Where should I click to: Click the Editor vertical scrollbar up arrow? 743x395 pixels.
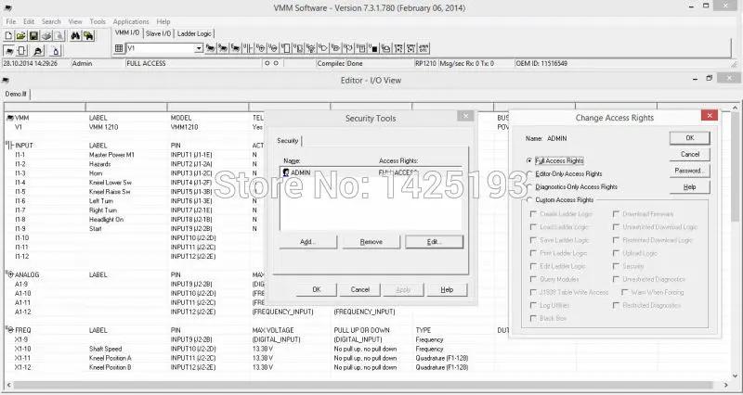coord(736,108)
